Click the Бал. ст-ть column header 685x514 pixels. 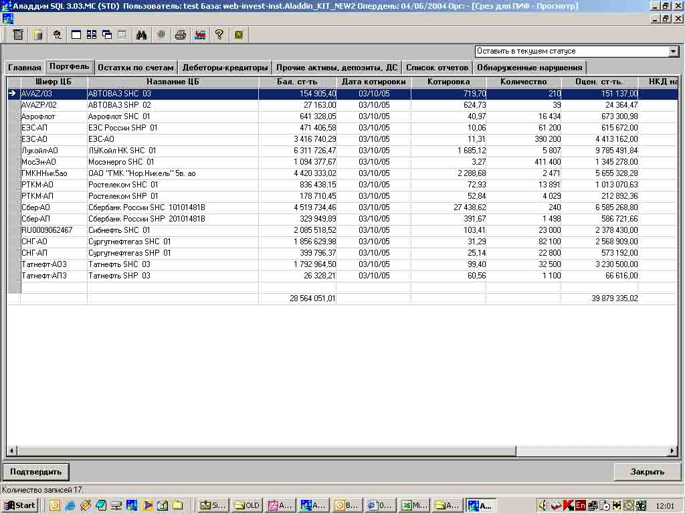[x=298, y=82]
